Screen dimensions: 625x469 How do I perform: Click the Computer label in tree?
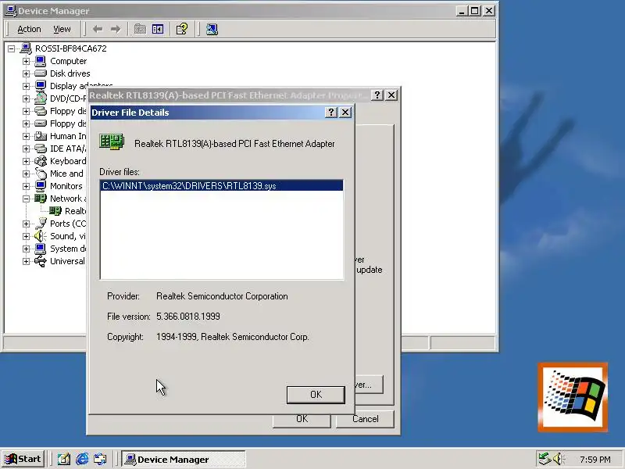click(x=68, y=61)
